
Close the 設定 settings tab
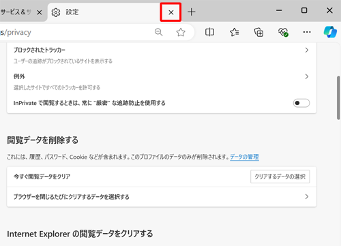click(171, 12)
